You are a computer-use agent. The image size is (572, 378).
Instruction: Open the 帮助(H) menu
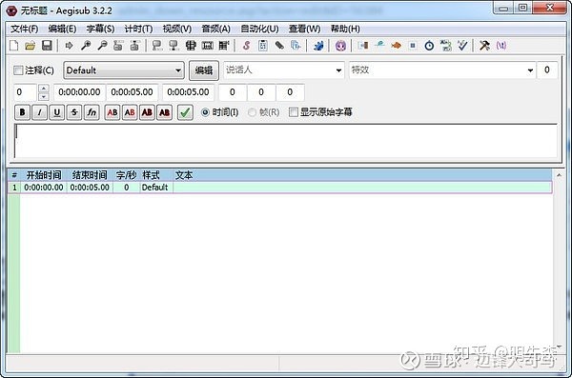(345, 29)
